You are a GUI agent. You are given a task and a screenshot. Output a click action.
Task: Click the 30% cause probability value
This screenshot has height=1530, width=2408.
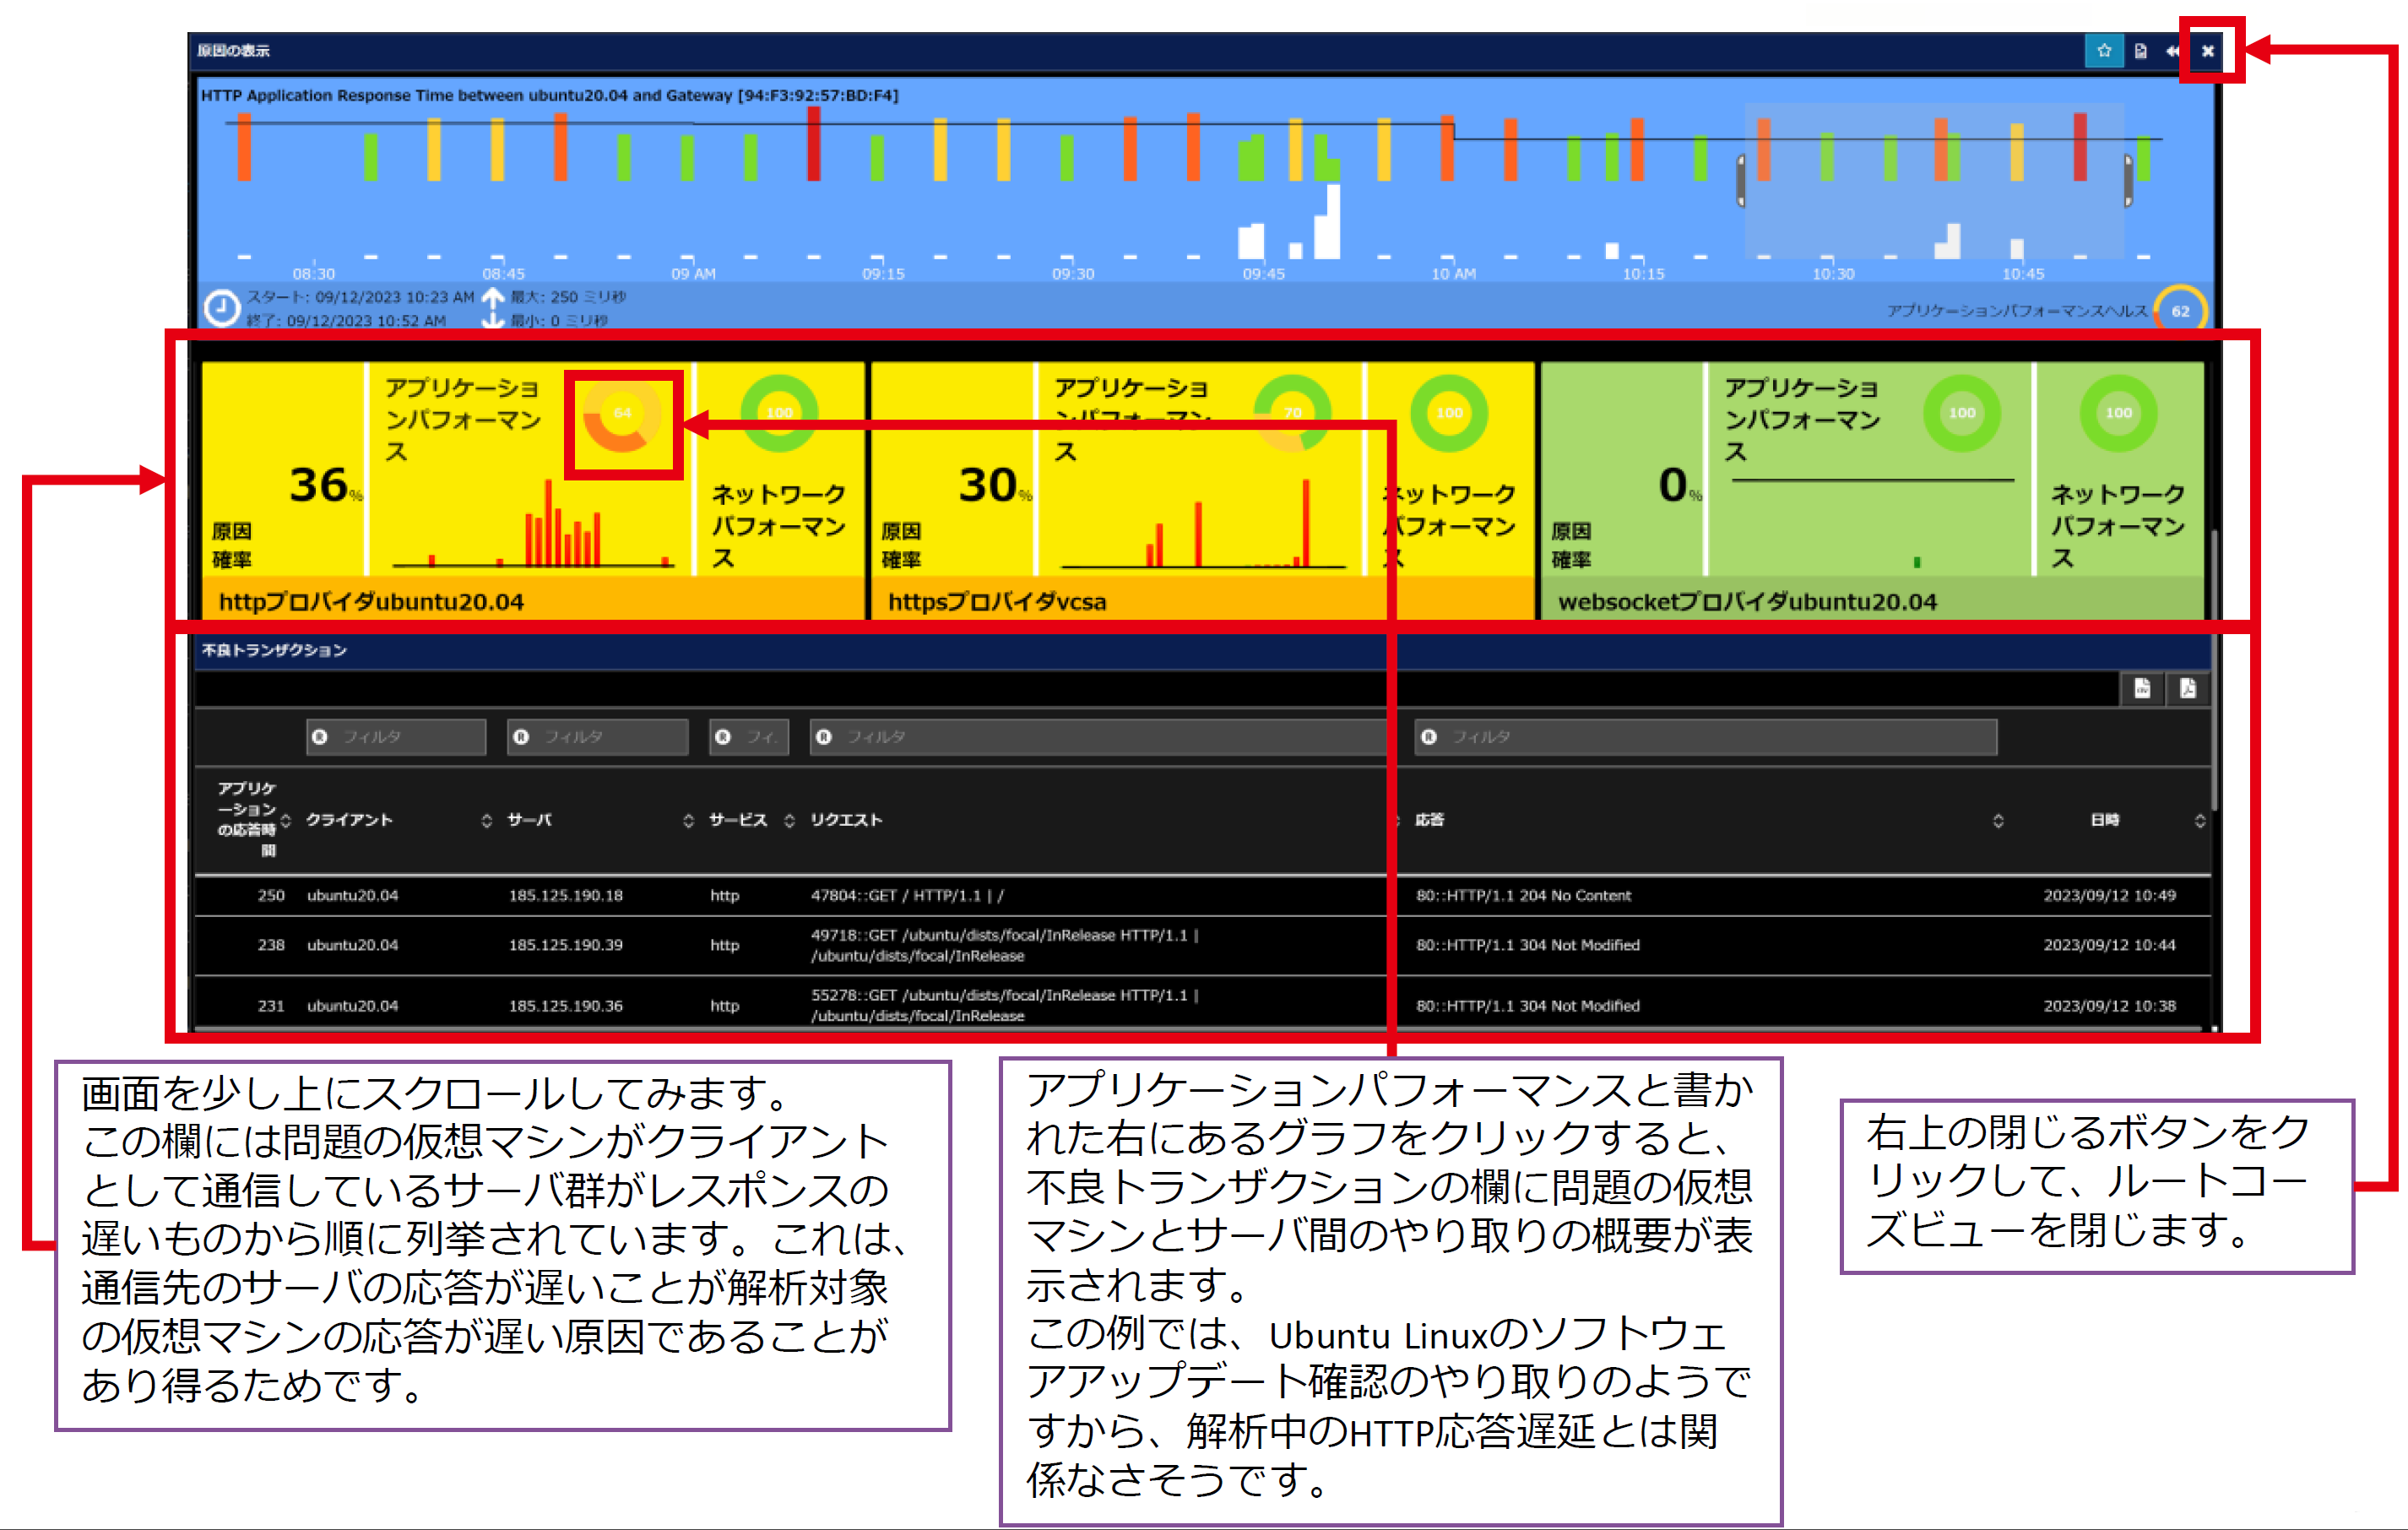coord(994,485)
